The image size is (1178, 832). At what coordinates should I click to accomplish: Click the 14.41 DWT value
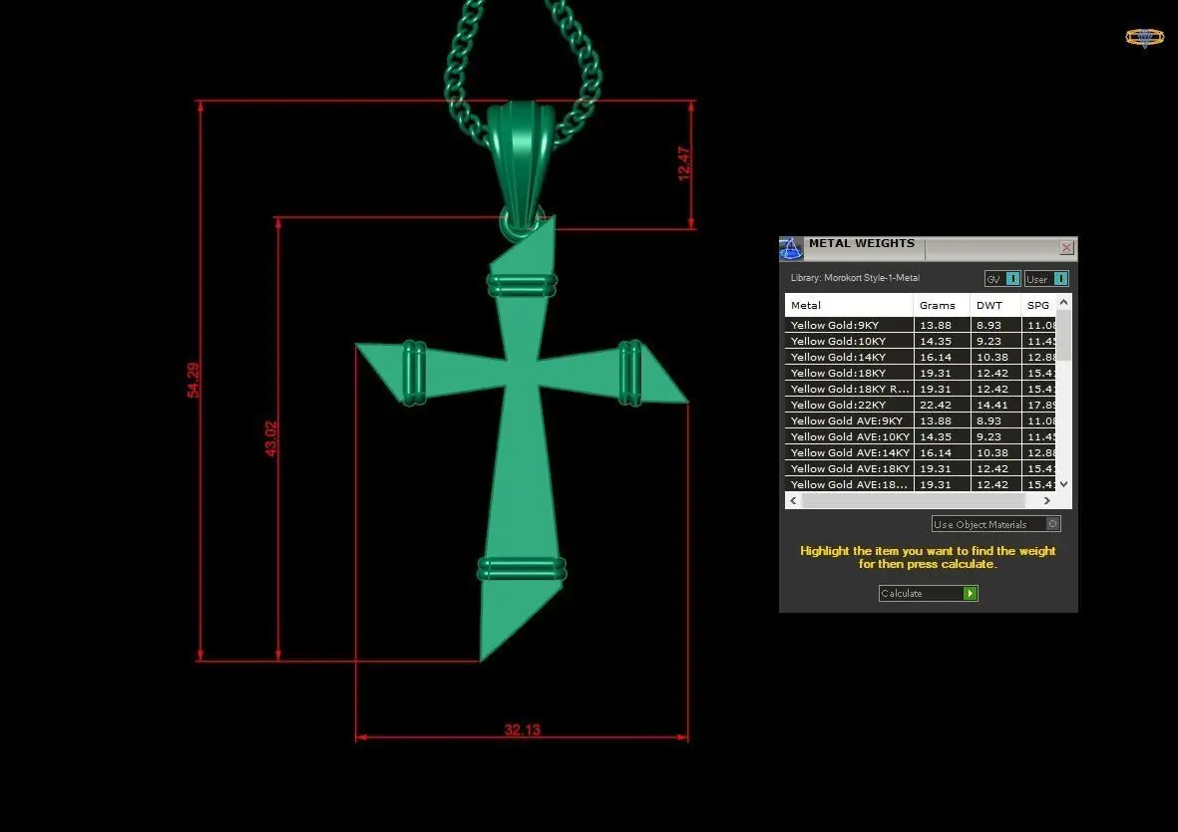point(992,406)
